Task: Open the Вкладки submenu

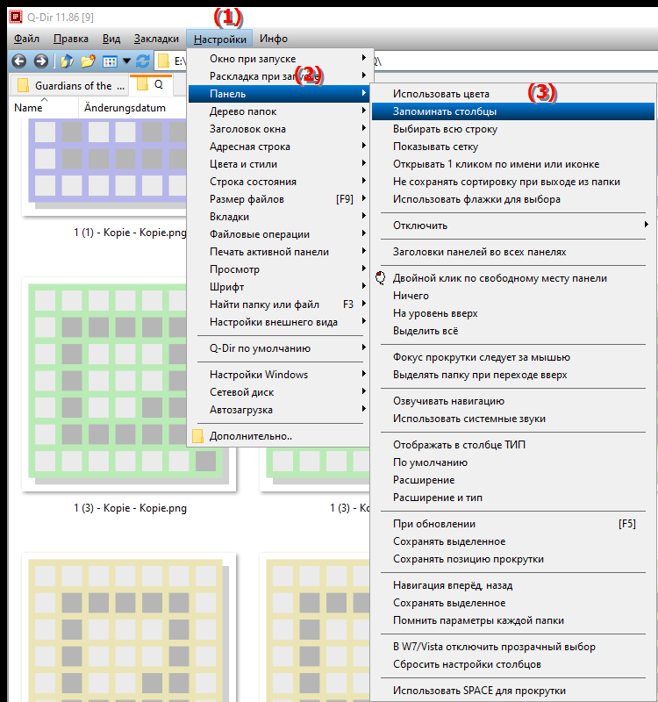Action: pyautogui.click(x=278, y=217)
